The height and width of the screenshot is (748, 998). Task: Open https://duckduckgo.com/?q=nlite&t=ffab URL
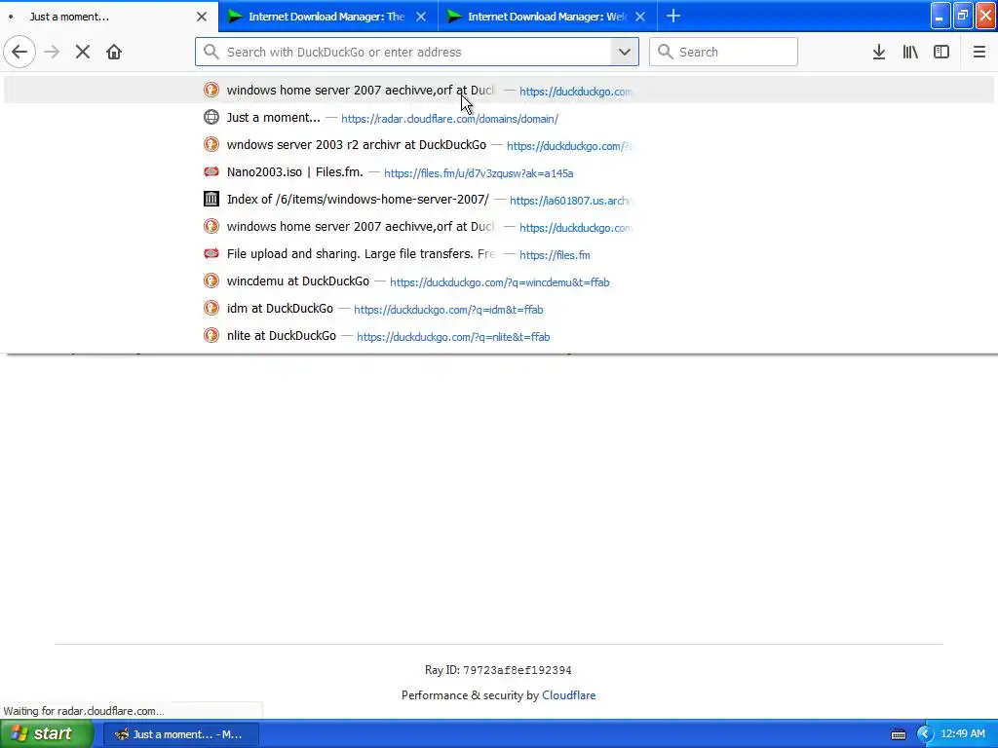[453, 337]
